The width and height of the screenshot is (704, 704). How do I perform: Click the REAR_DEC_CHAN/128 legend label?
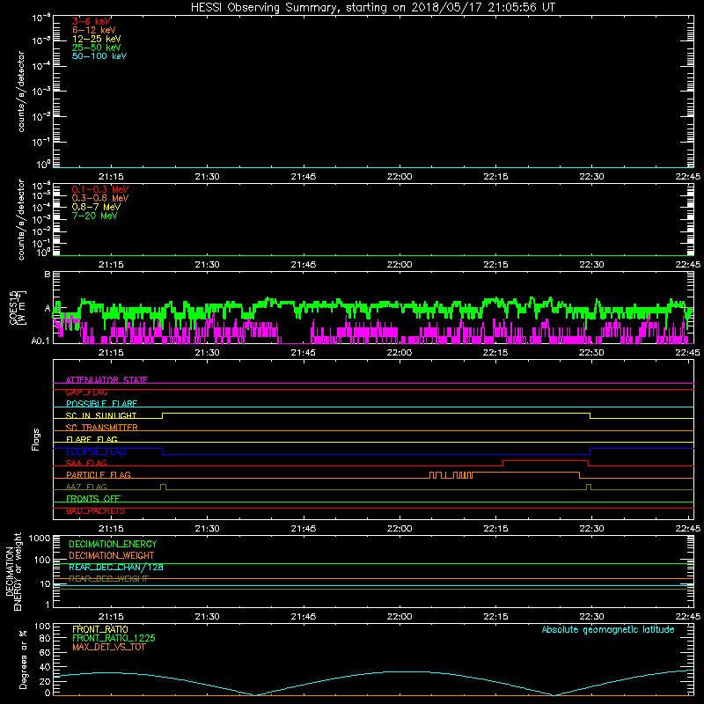116,567
